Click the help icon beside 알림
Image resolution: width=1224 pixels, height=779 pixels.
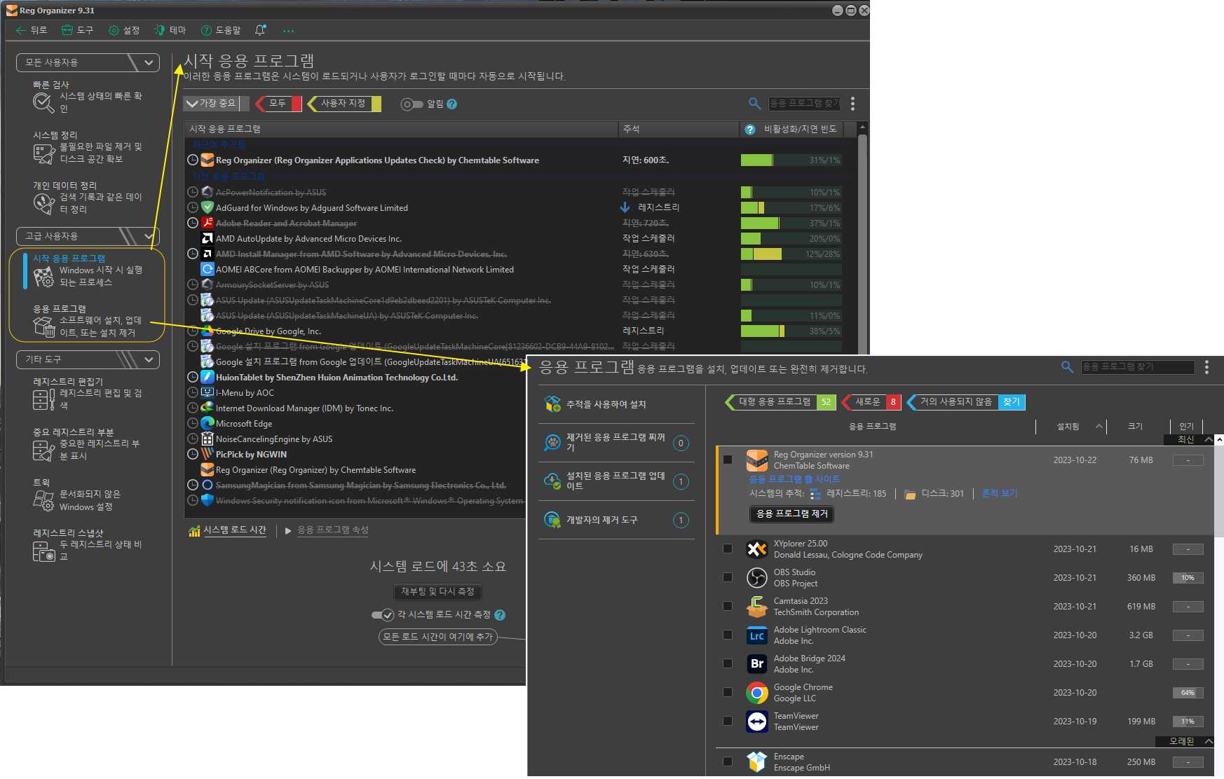tap(452, 104)
